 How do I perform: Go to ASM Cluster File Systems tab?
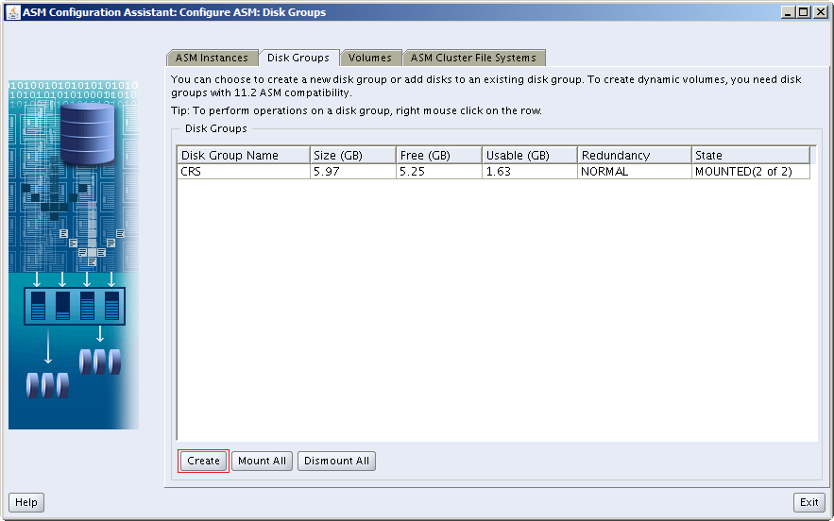coord(473,58)
